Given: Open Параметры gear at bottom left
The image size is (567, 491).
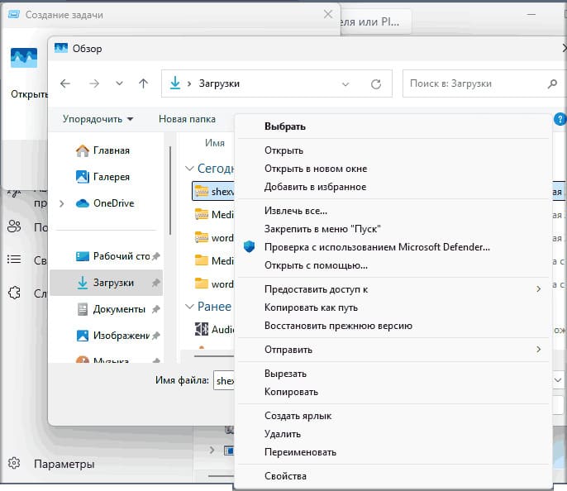Looking at the screenshot, I should coord(15,463).
